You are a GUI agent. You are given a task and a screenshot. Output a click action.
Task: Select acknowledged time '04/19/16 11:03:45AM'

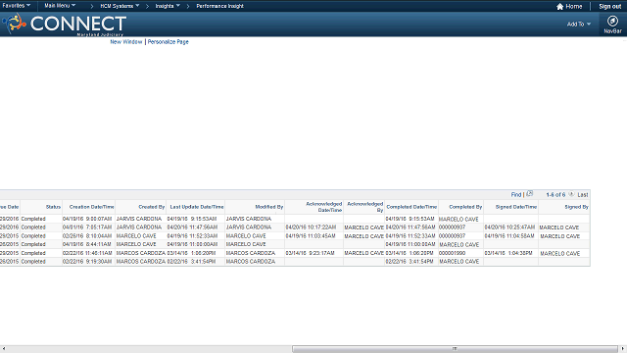[311, 236]
